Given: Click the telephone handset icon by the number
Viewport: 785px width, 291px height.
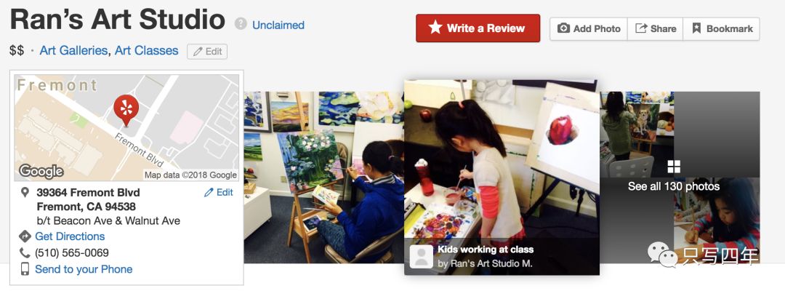Looking at the screenshot, I should pyautogui.click(x=25, y=253).
